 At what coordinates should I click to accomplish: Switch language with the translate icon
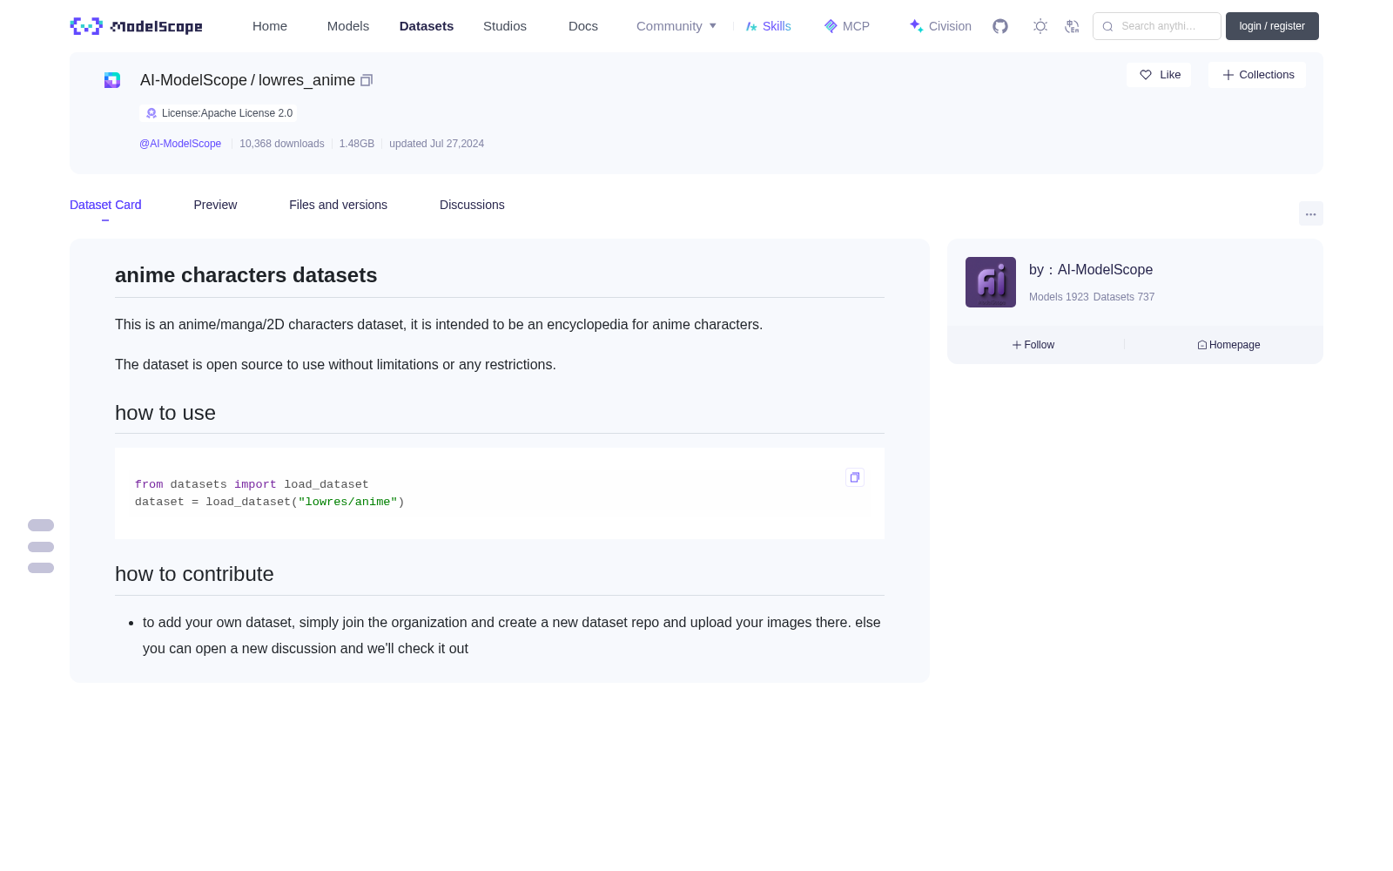click(x=1072, y=26)
